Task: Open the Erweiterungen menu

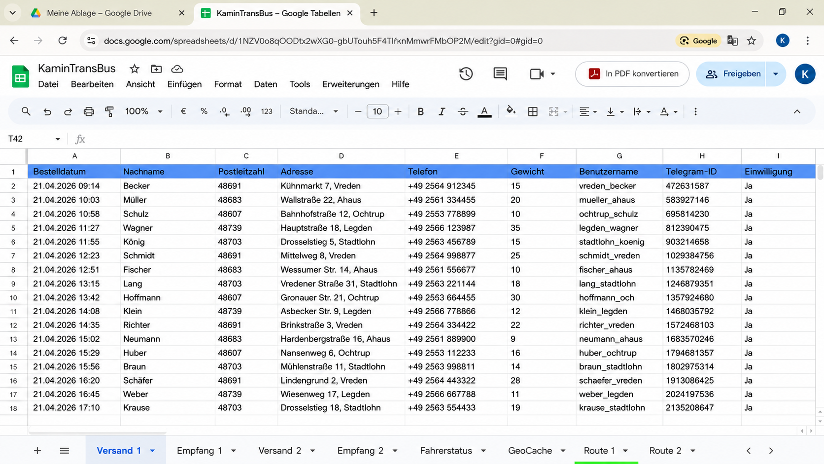Action: point(351,84)
